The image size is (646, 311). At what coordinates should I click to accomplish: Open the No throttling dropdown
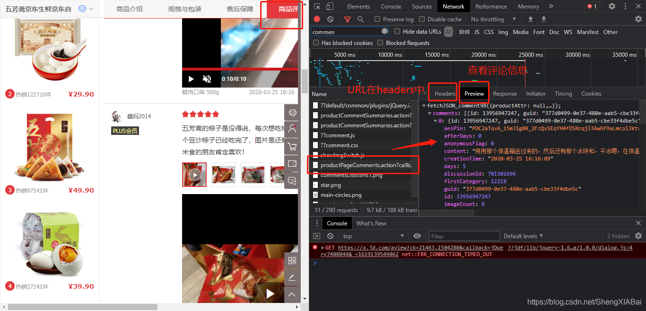click(493, 19)
